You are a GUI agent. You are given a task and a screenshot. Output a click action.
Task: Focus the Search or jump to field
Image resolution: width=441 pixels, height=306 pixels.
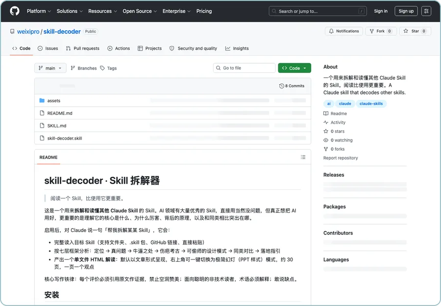(318, 11)
